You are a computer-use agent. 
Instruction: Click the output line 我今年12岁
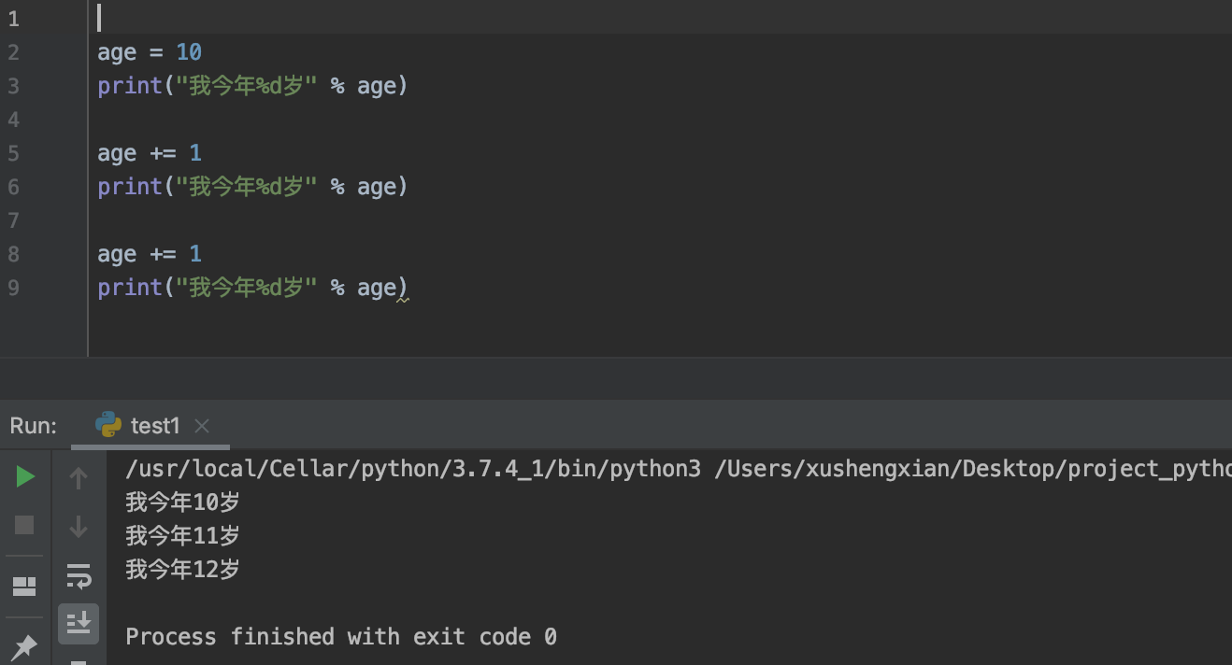(x=183, y=570)
